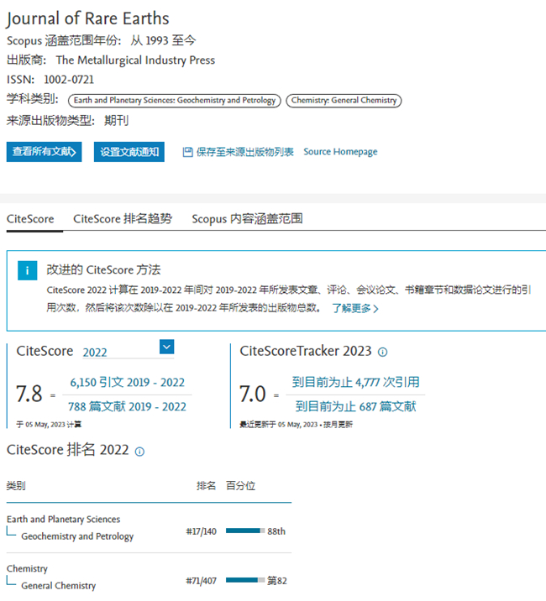Open the Source Homepage link

click(340, 152)
